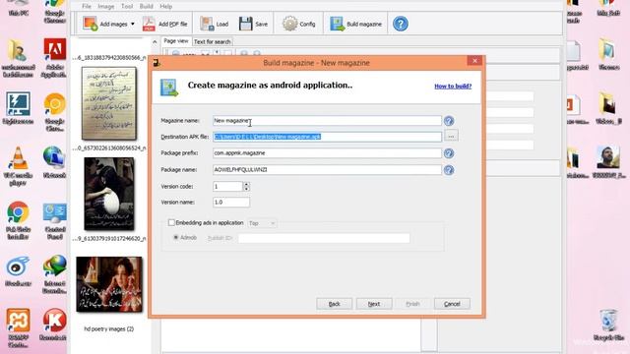Click the thumbnail panel scroll-up arrow

[x=155, y=41]
